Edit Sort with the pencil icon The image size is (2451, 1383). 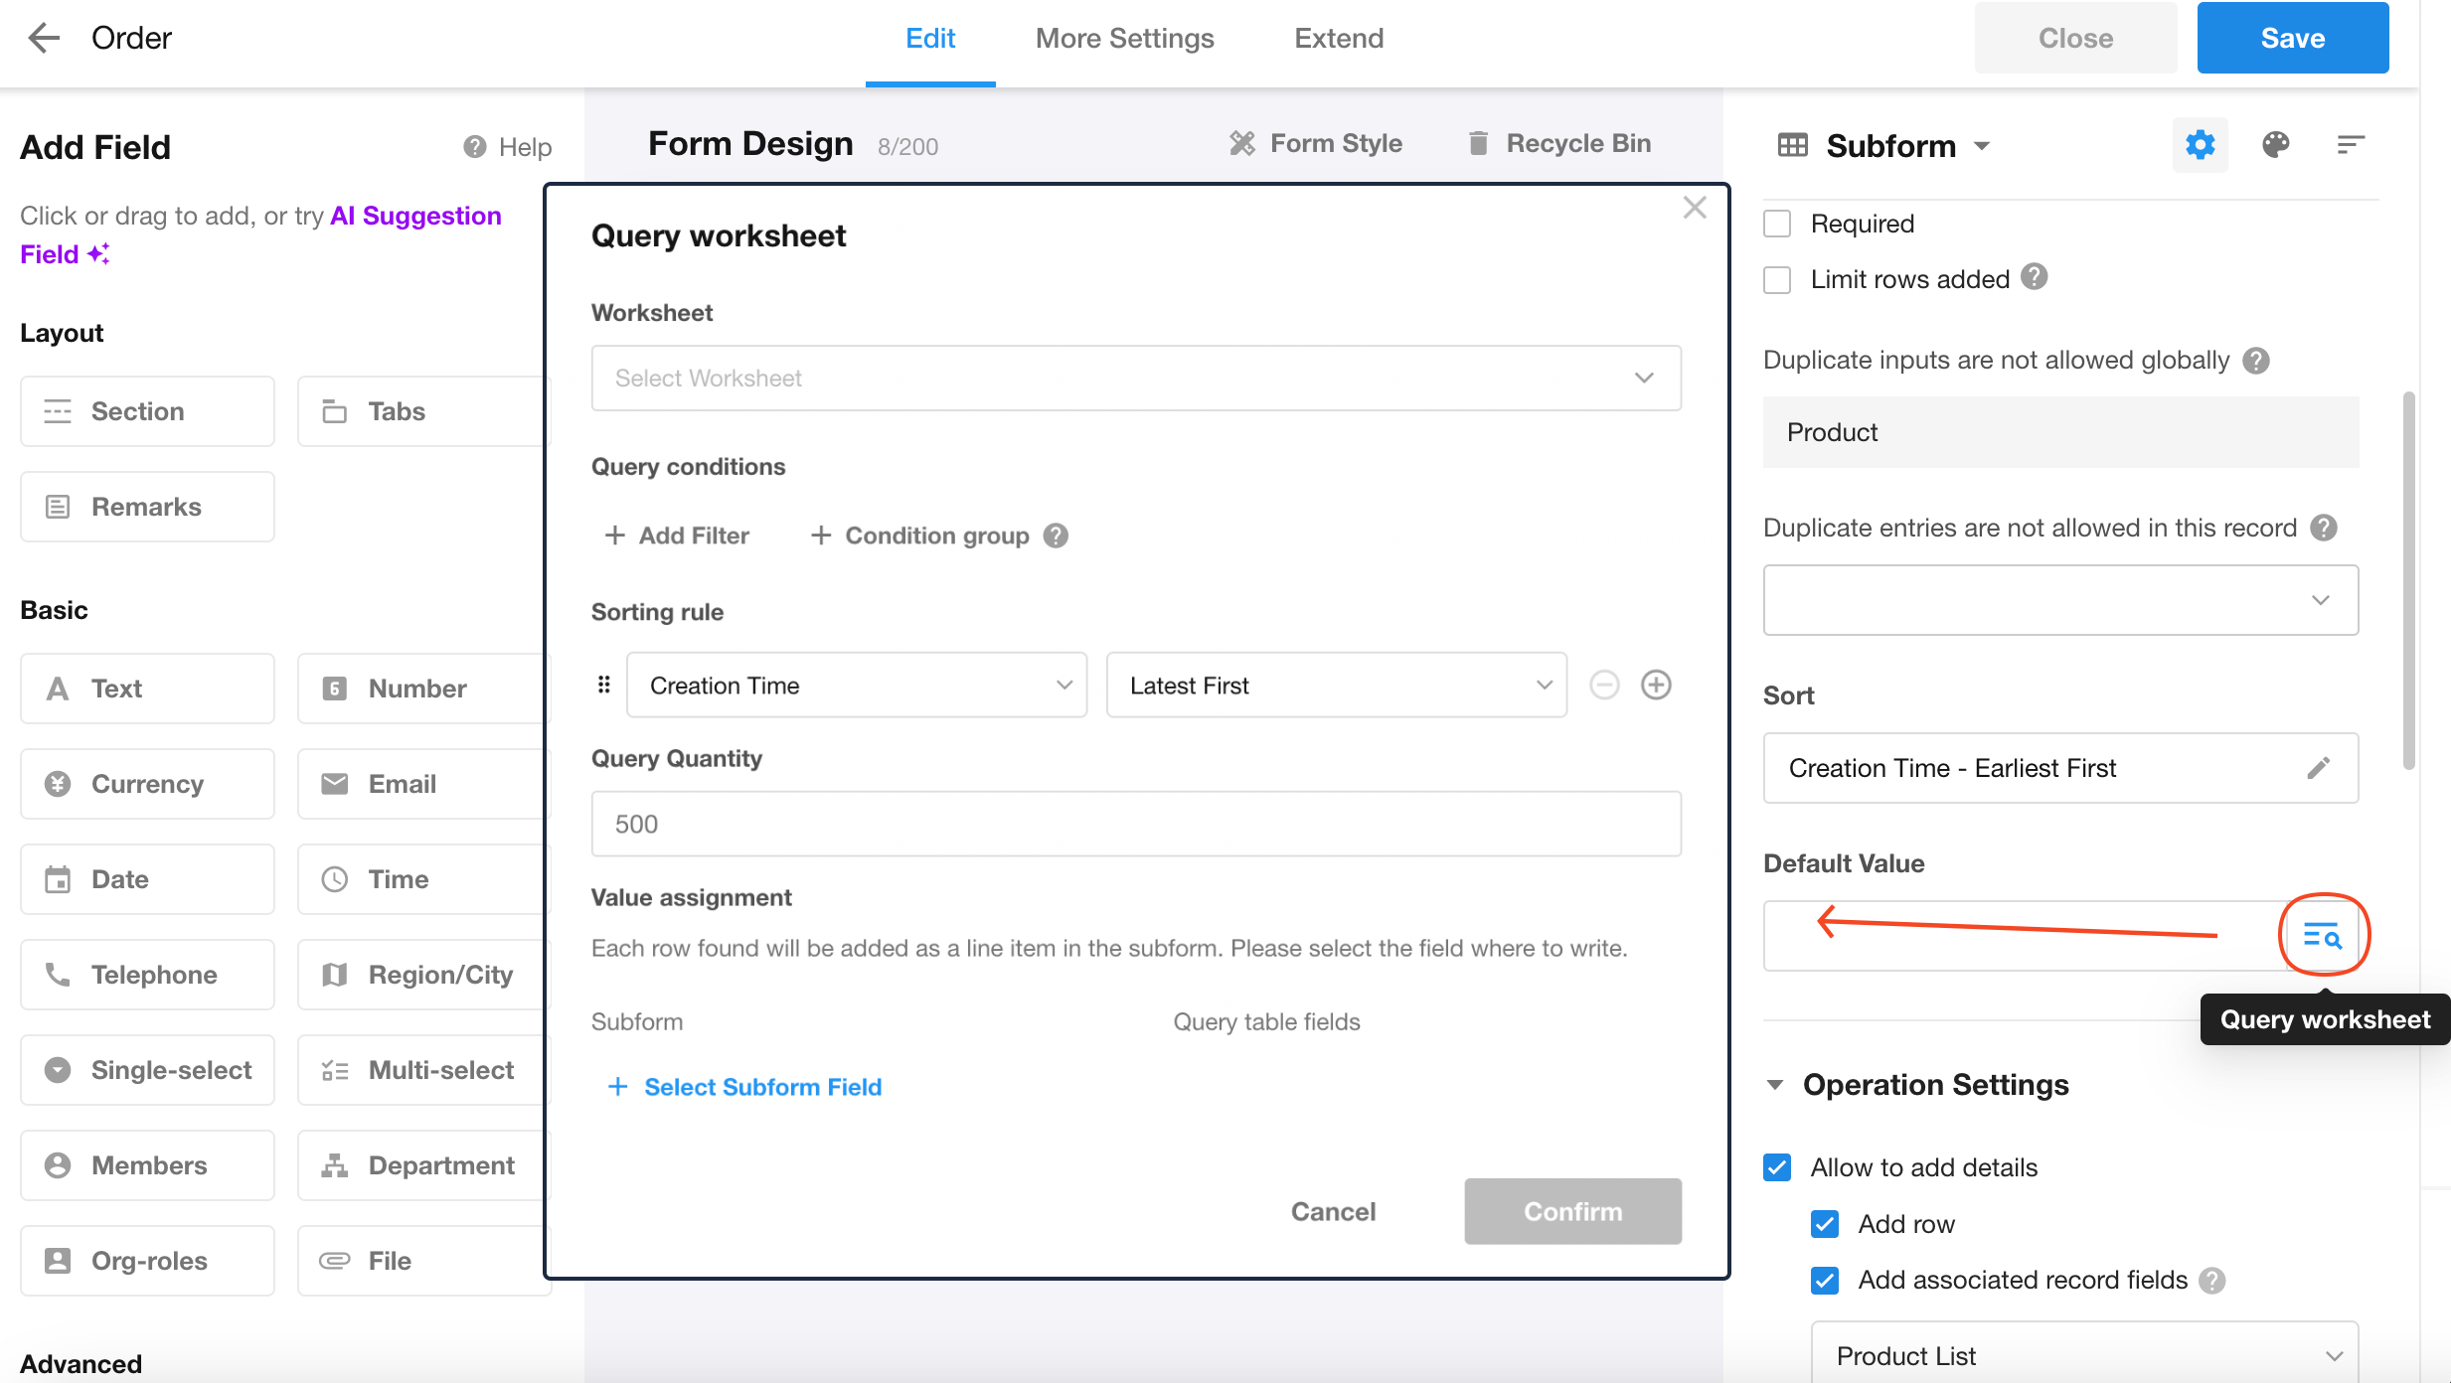click(2318, 768)
